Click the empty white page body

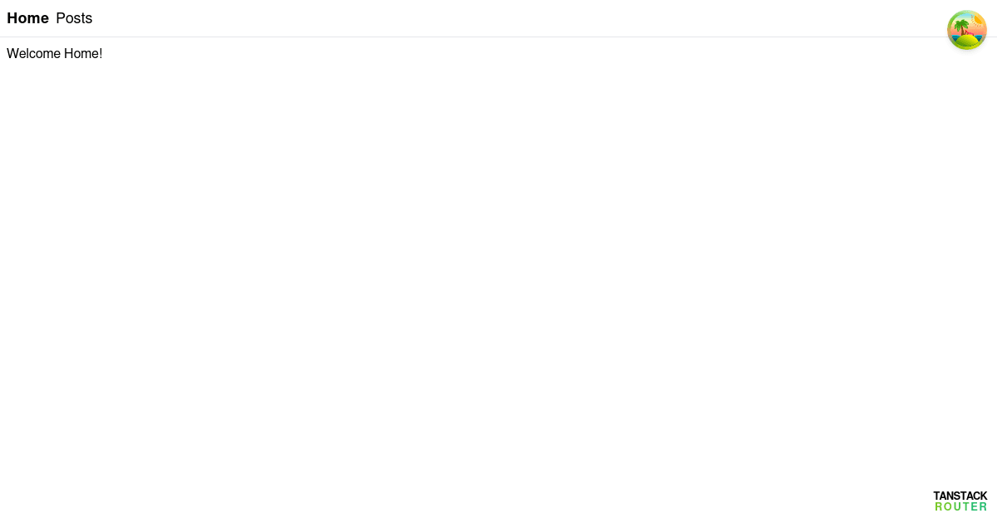498,274
